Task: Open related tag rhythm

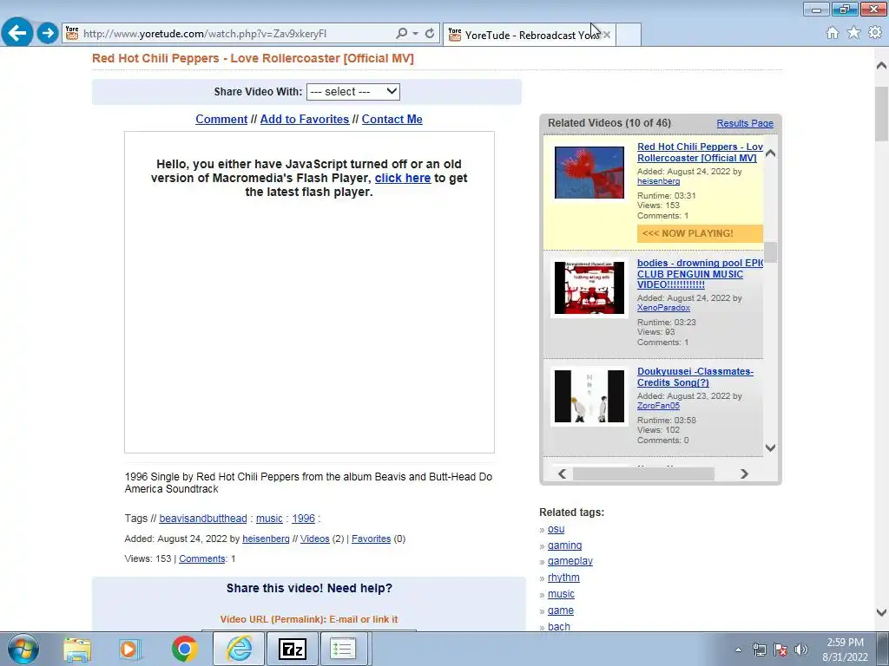Action: 563,578
